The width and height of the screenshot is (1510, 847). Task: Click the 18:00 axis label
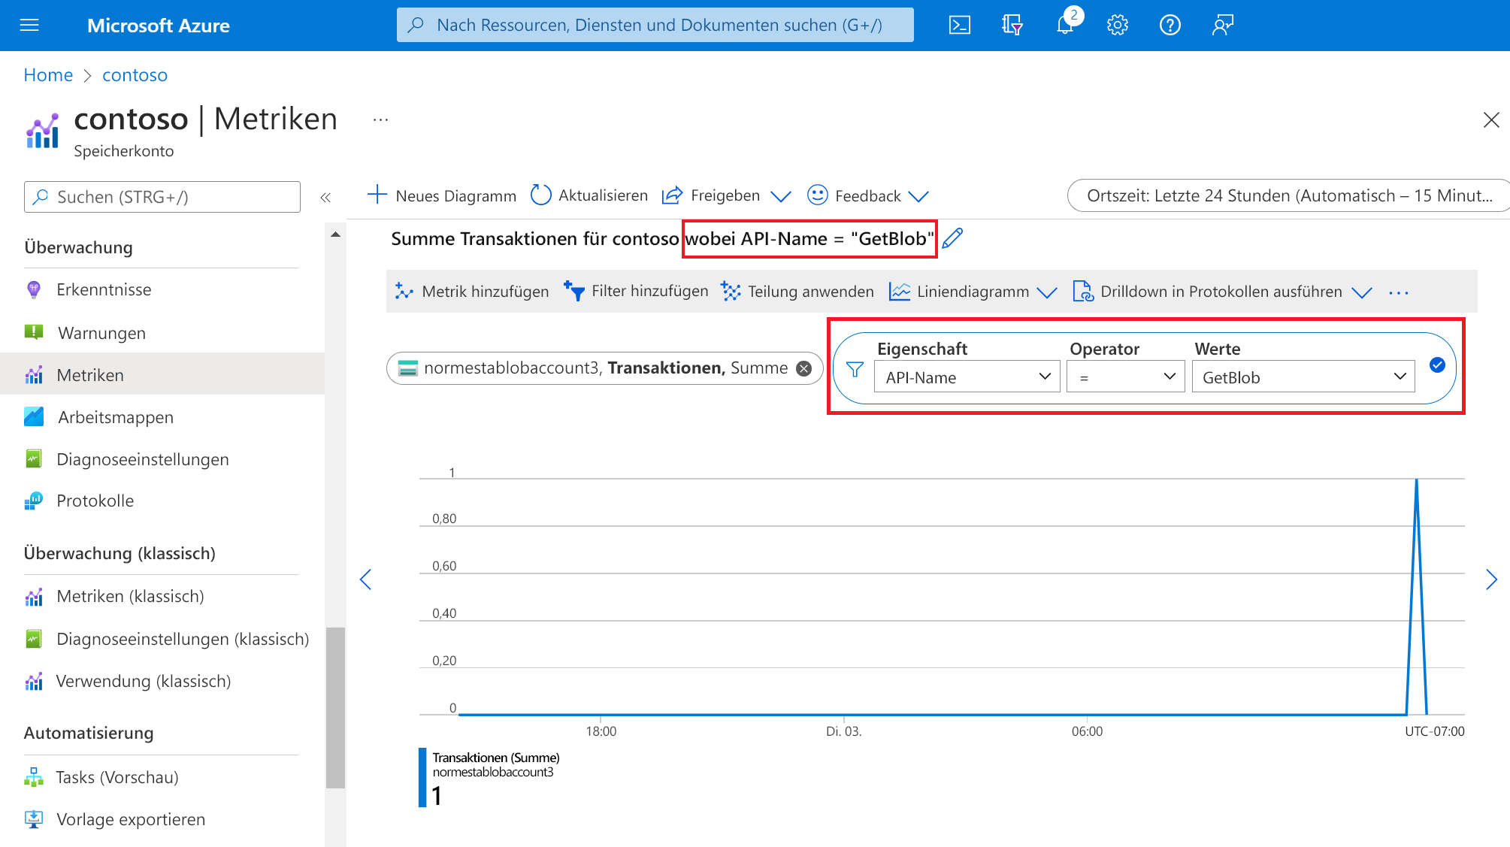coord(601,731)
